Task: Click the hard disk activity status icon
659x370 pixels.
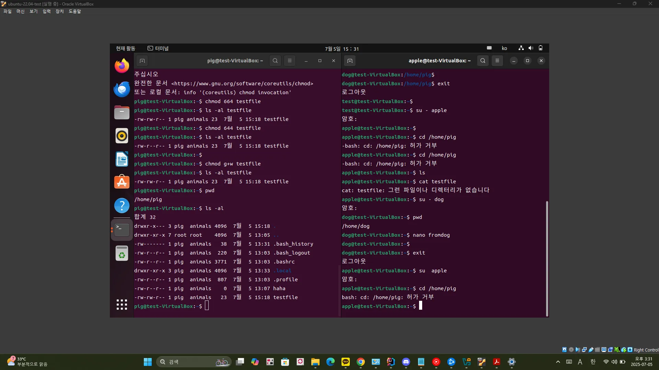Action: click(x=564, y=350)
